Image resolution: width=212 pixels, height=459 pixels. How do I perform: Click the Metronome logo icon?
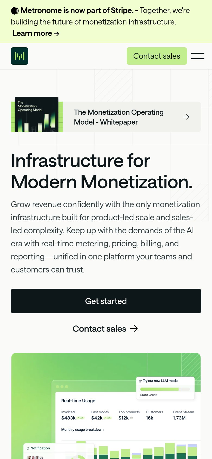[20, 56]
